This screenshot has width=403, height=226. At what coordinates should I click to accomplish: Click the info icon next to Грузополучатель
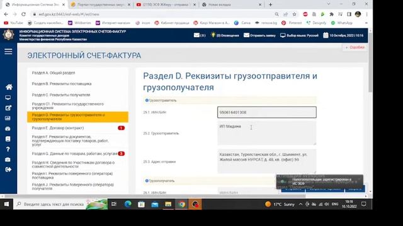point(147,181)
